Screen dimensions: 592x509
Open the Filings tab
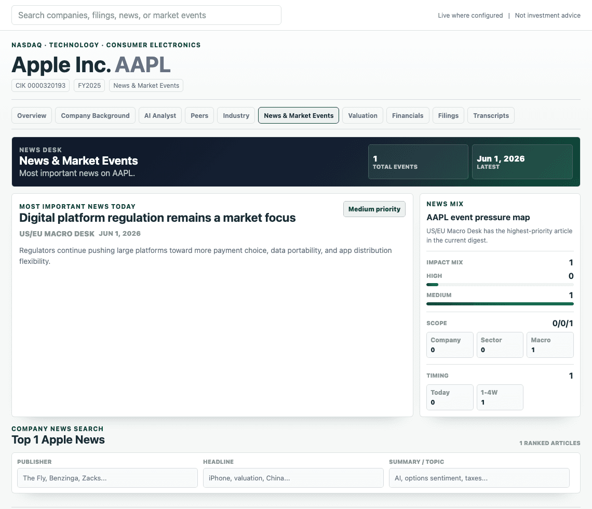click(x=448, y=115)
